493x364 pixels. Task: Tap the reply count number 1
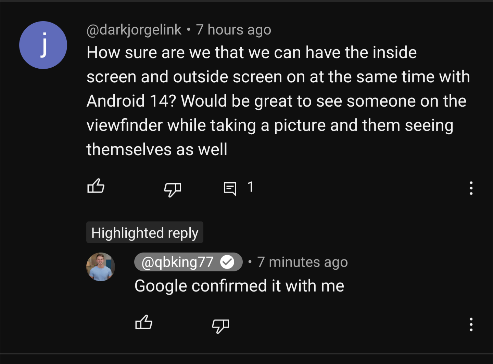[x=250, y=187]
